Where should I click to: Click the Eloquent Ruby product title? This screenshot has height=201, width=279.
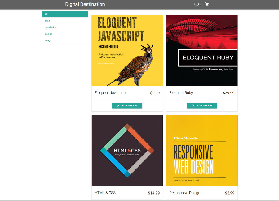[x=181, y=93]
